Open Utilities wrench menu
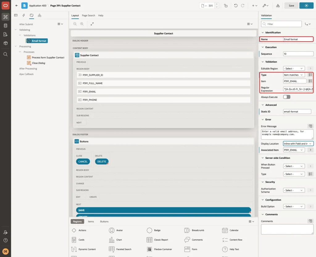 [265, 6]
